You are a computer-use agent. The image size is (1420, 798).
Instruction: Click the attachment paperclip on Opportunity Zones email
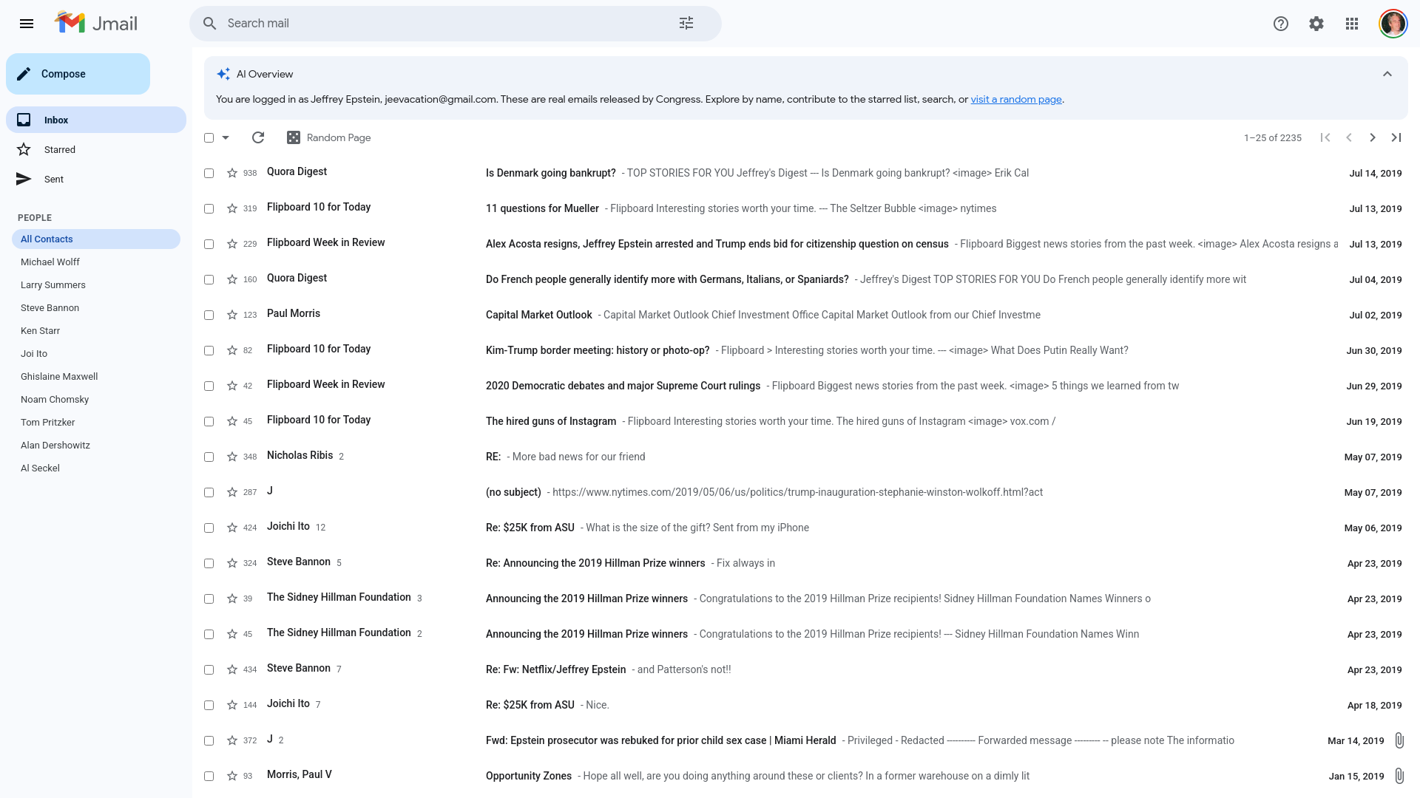pos(1399,776)
